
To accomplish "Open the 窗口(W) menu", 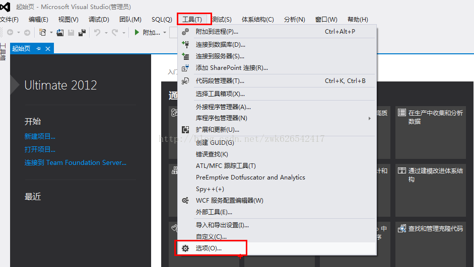I will point(326,20).
